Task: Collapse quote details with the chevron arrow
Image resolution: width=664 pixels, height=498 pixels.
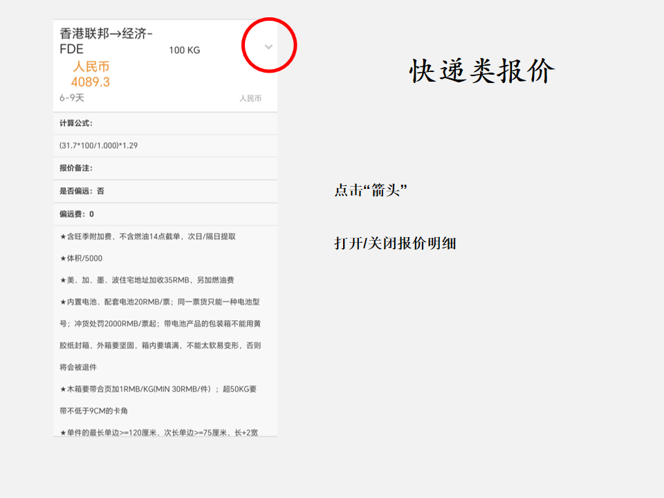Action: 268,47
